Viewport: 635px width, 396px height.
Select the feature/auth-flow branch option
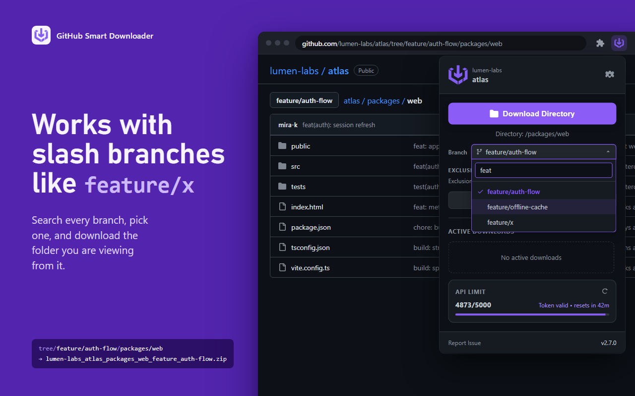(x=544, y=192)
